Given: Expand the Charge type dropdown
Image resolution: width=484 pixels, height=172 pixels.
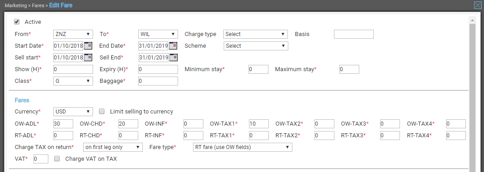Looking at the screenshot, I should coord(256,34).
